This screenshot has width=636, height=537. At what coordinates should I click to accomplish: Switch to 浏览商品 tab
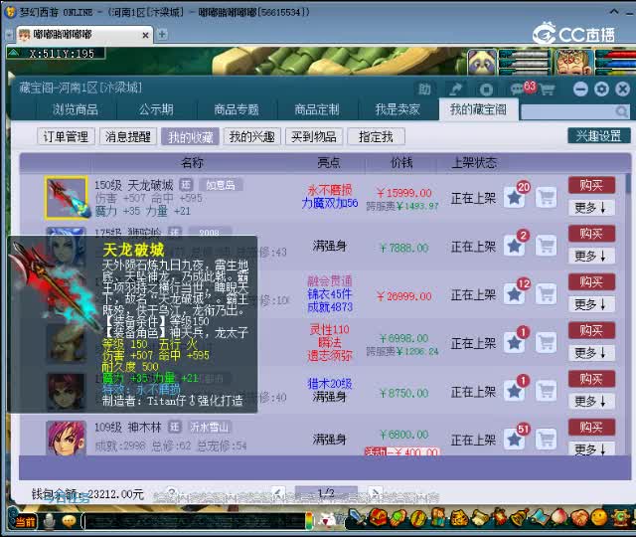click(x=76, y=109)
